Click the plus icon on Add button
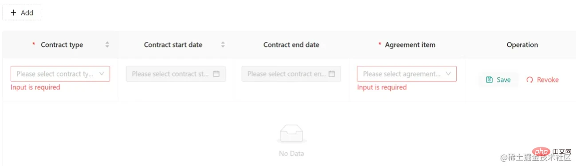576x166 pixels. [13, 13]
